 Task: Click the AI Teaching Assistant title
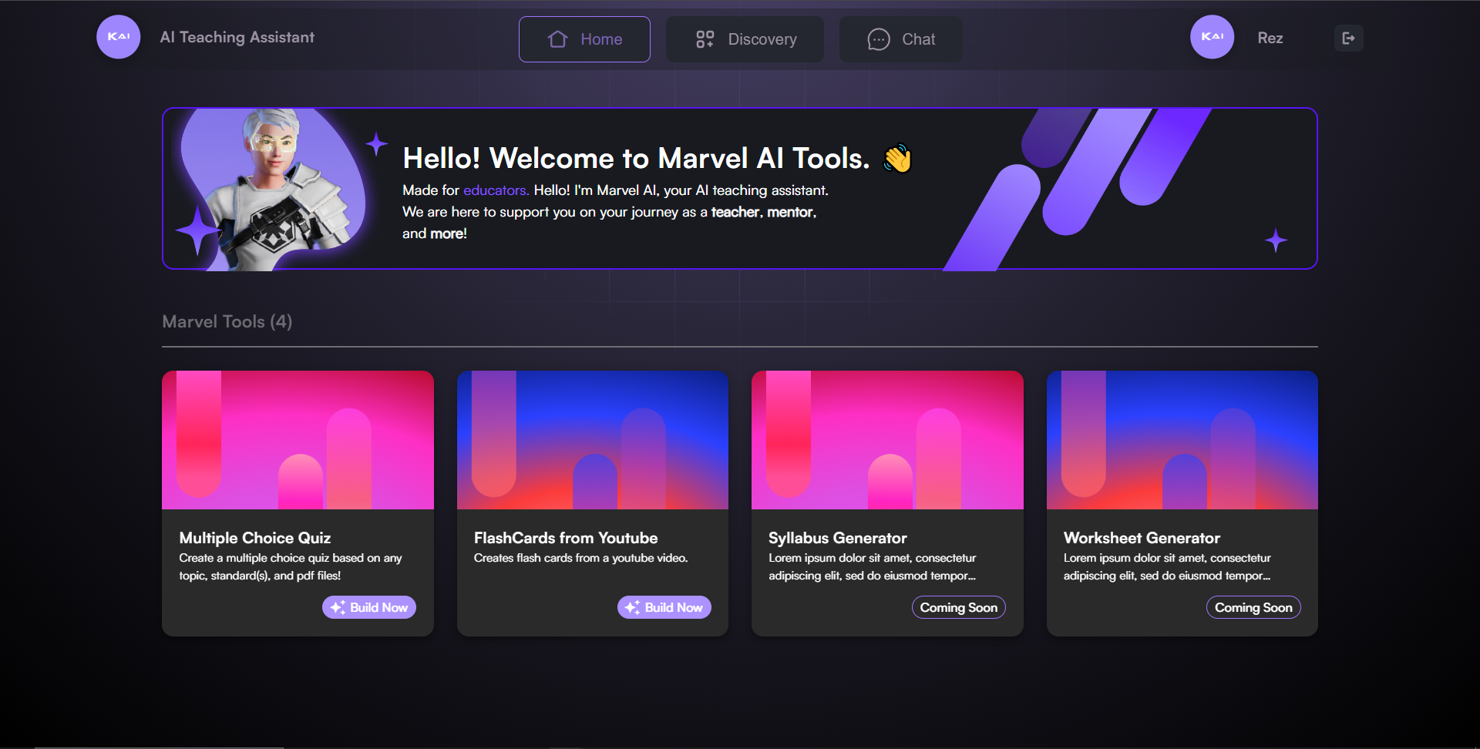[x=237, y=37]
